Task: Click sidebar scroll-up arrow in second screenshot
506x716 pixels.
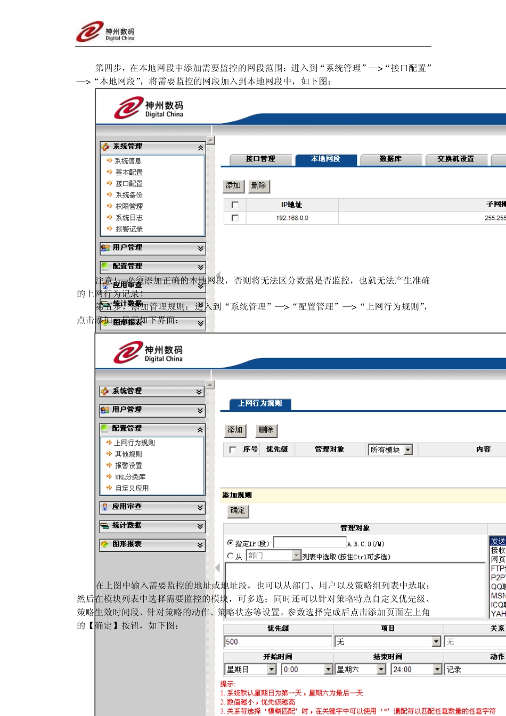Action: 210,385
